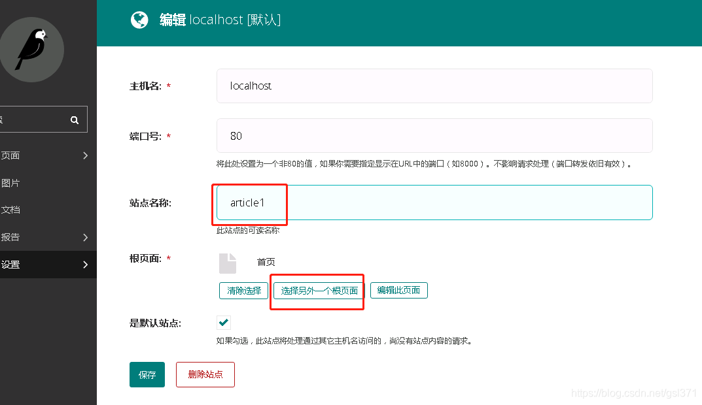Click the 编辑 localhost header title
This screenshot has width=702, height=405.
coord(220,20)
